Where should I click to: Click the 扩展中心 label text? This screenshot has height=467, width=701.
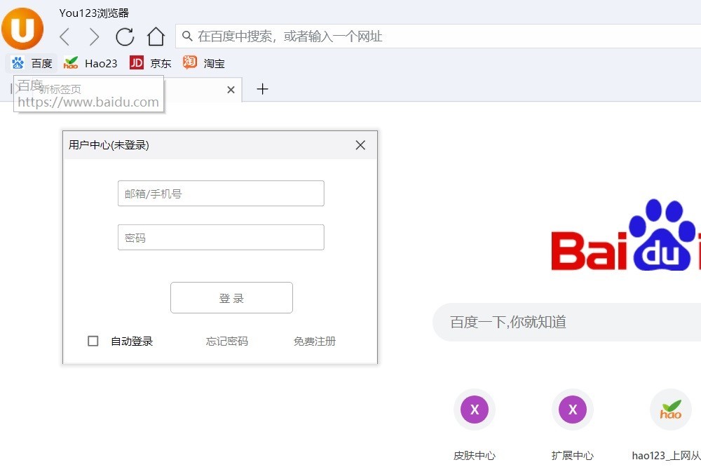coord(572,456)
